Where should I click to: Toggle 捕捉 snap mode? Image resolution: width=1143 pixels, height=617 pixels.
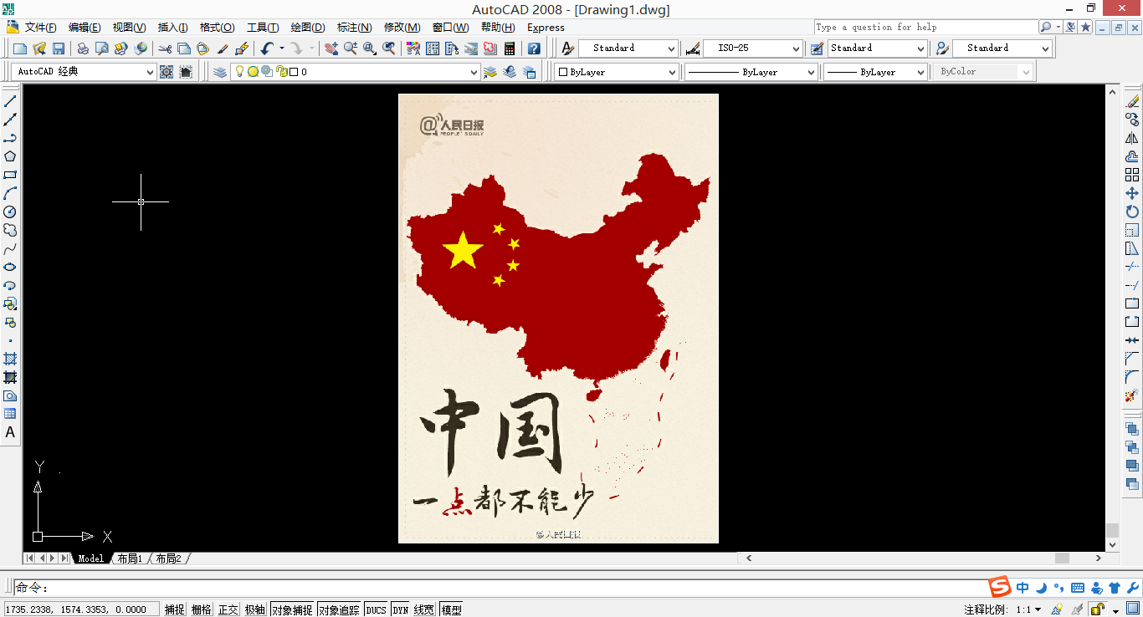(x=174, y=609)
